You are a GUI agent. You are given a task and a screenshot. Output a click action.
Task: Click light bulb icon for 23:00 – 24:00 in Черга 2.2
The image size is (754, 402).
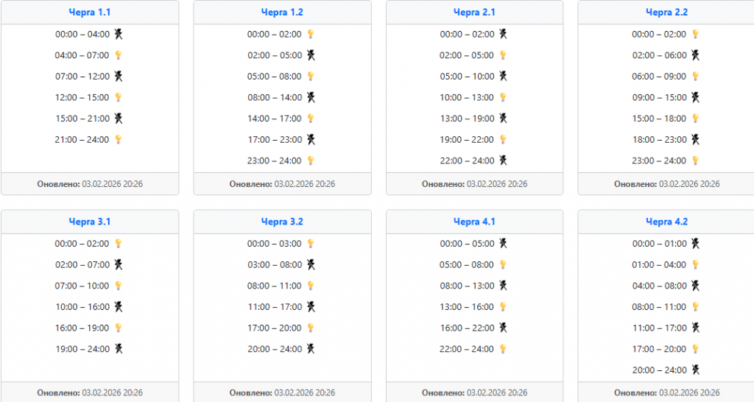[x=695, y=161]
